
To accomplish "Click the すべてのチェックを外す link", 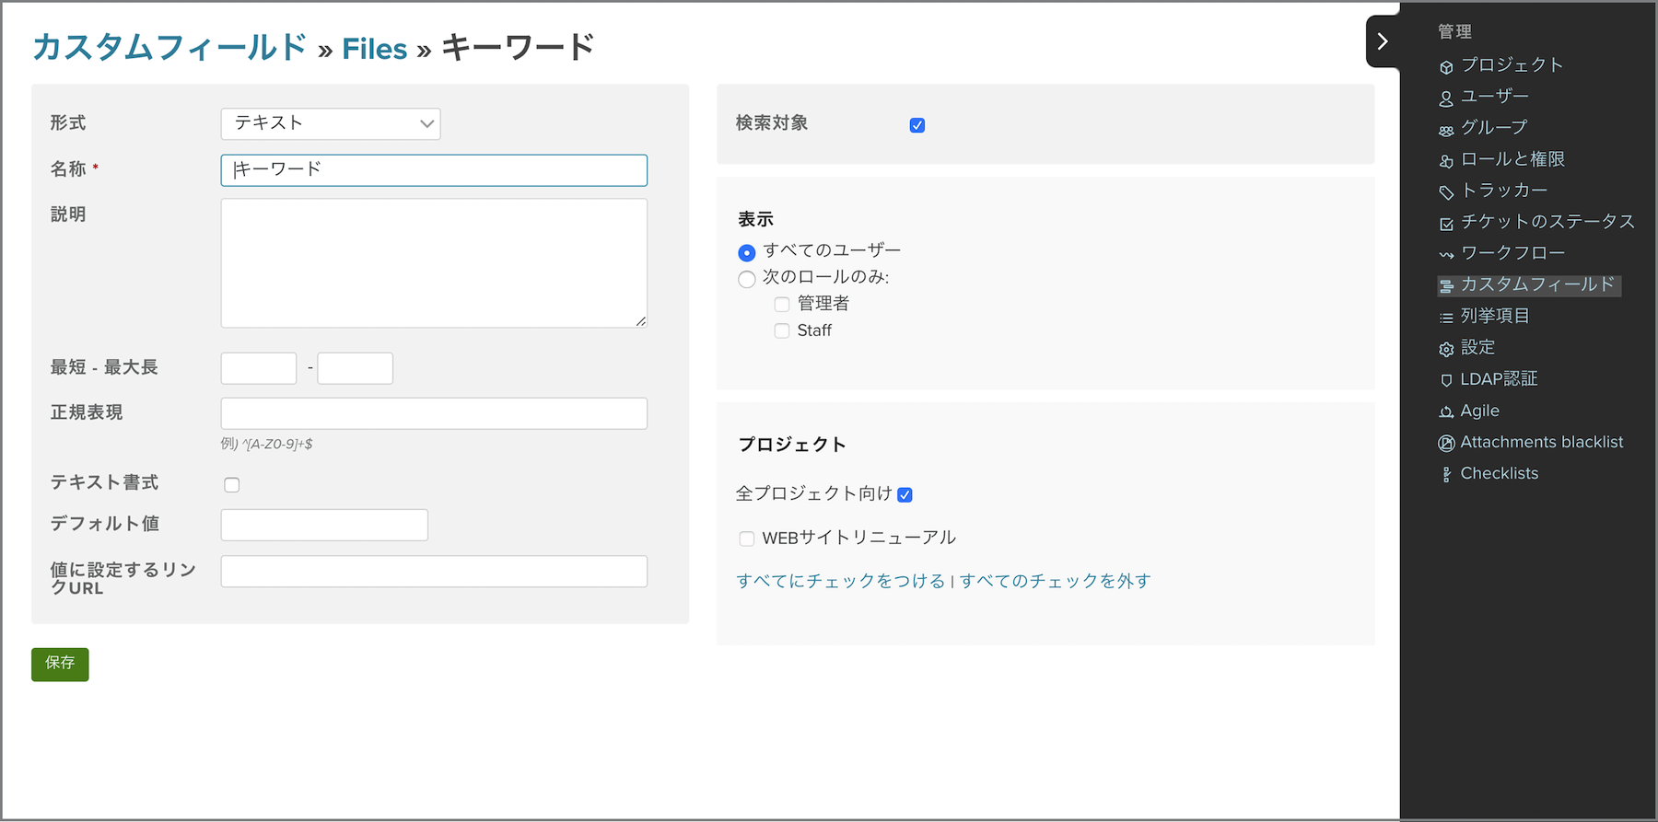I will point(1056,581).
